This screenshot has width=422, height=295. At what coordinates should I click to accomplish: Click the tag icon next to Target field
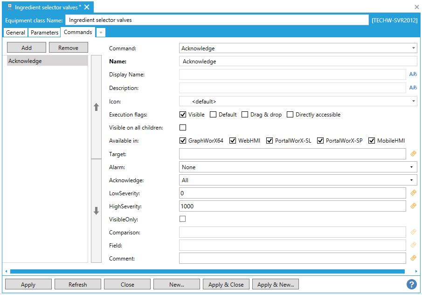413,154
